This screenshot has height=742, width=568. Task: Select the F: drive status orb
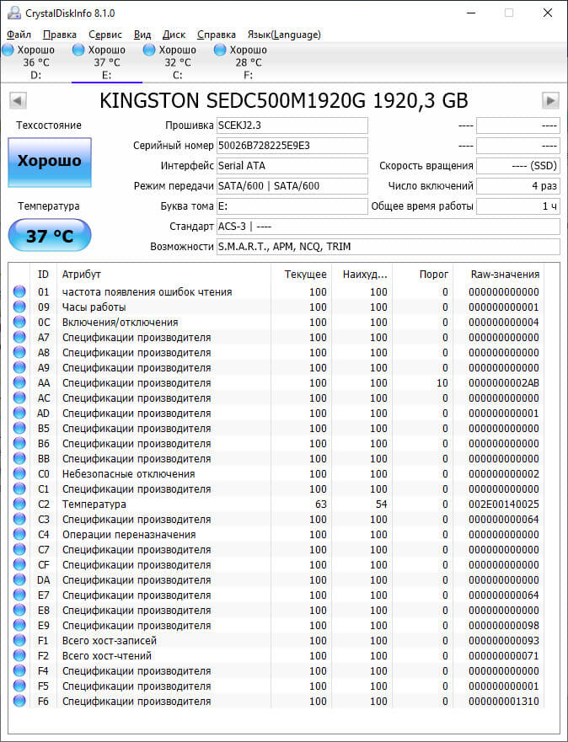point(220,49)
